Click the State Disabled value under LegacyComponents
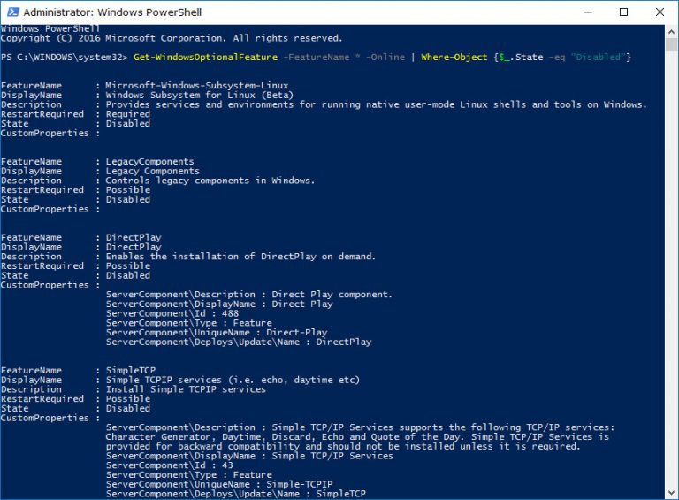This screenshot has height=500, width=679. point(127,199)
